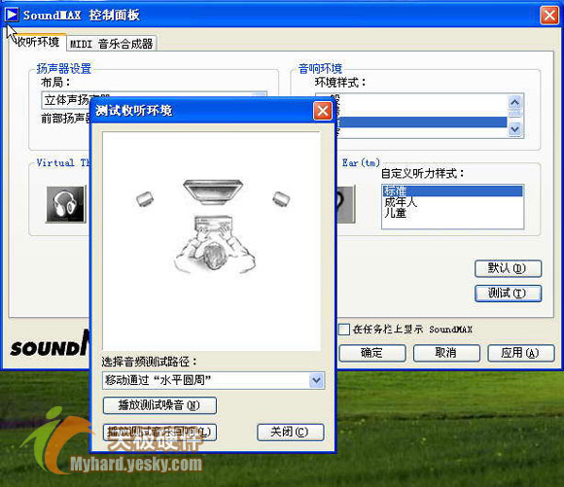Click the 关闭(C) button in test dialog

pyautogui.click(x=291, y=432)
